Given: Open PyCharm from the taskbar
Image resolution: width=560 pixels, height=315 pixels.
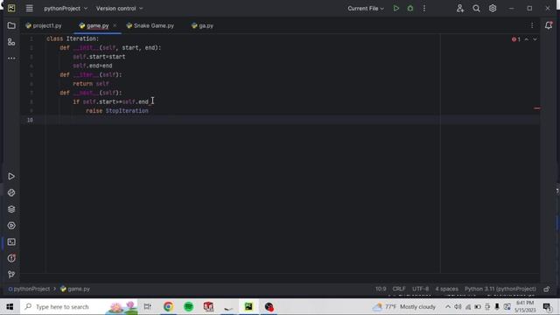Looking at the screenshot, I should click(248, 307).
